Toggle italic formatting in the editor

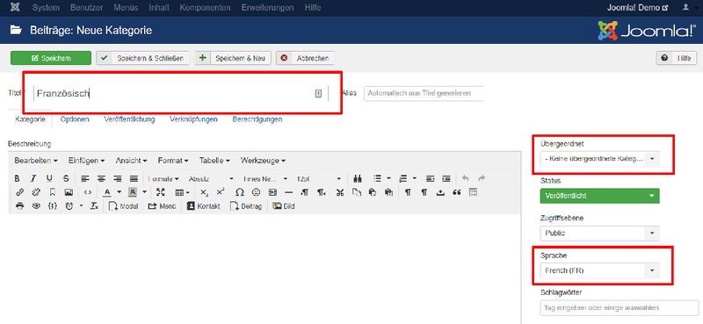pos(33,178)
